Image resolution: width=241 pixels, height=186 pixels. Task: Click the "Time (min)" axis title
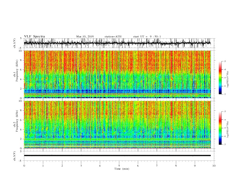(x=122, y=169)
